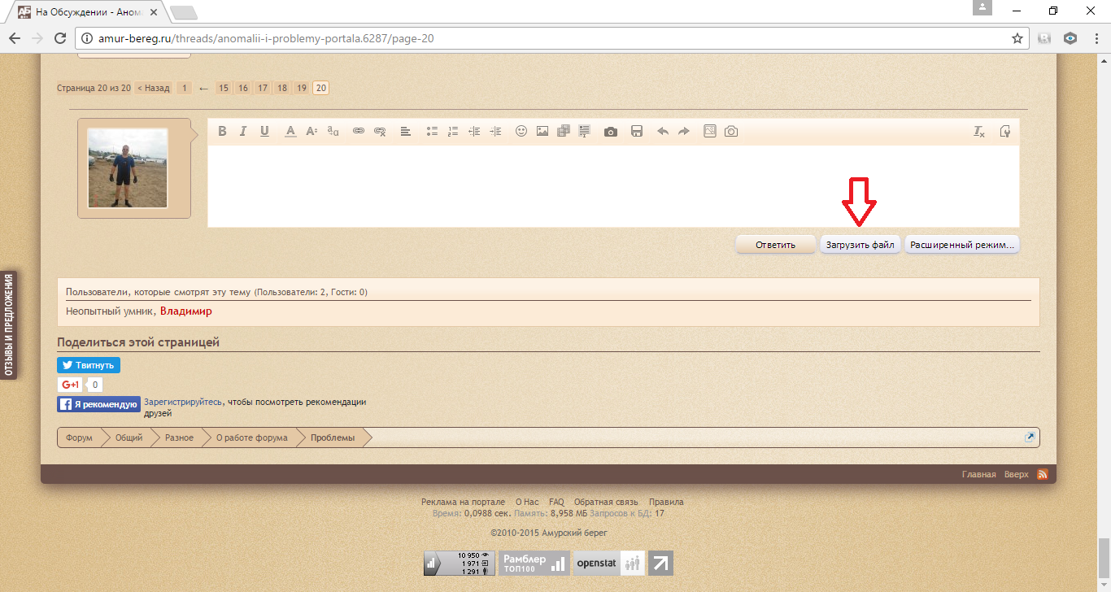
Task: Click the Загрузить файл button
Action: [x=860, y=245]
